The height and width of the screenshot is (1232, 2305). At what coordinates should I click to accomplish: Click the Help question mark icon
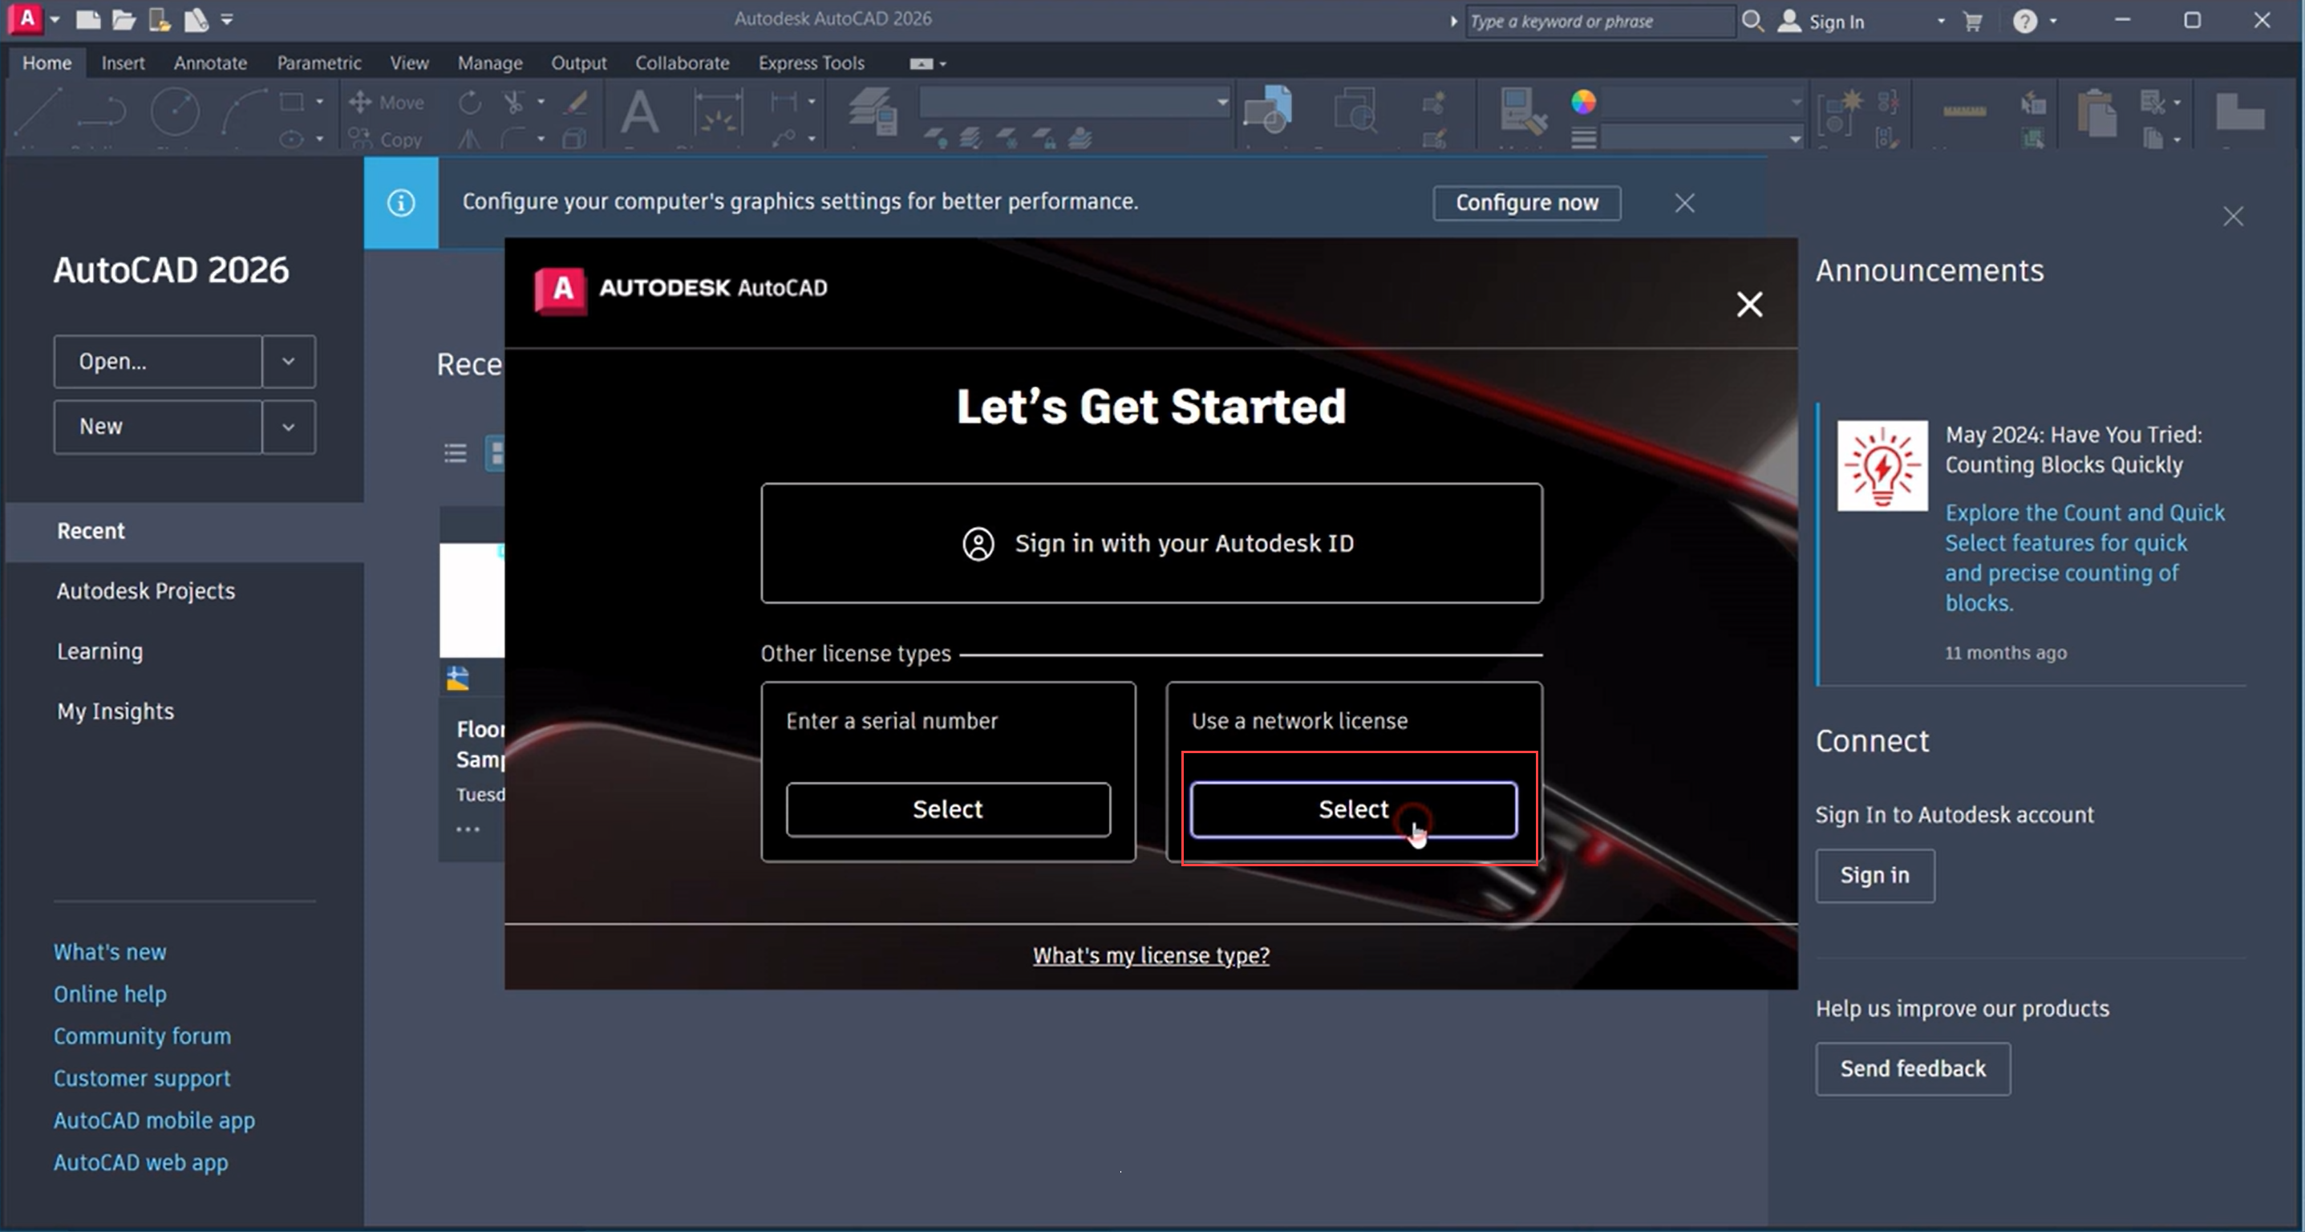pos(2025,22)
